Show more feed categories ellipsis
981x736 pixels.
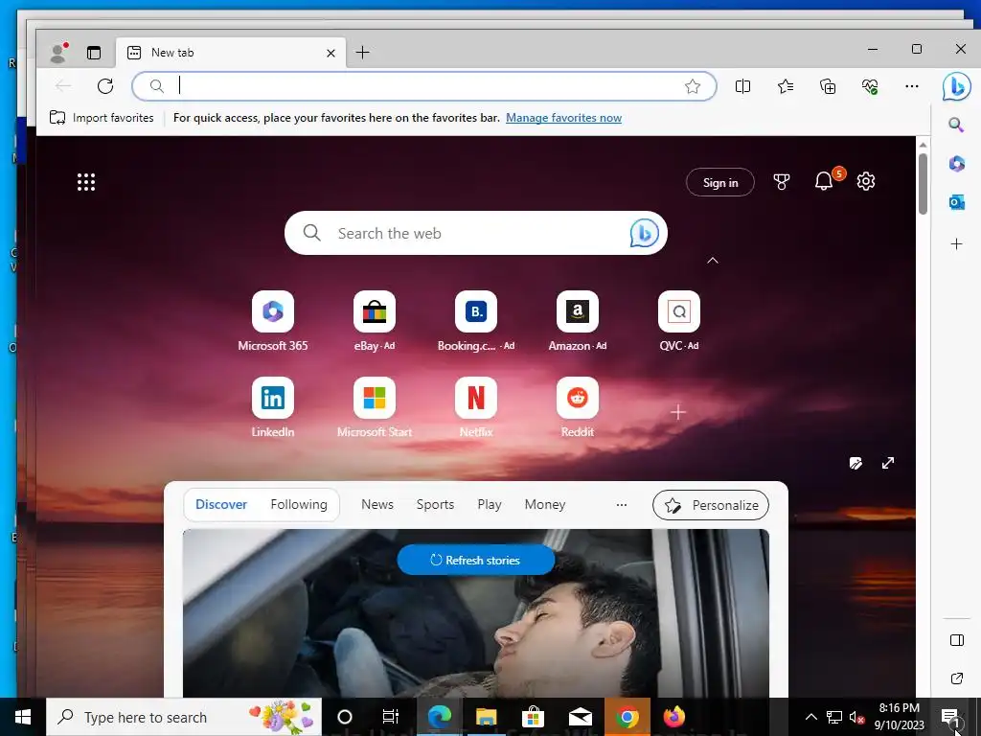pyautogui.click(x=621, y=504)
